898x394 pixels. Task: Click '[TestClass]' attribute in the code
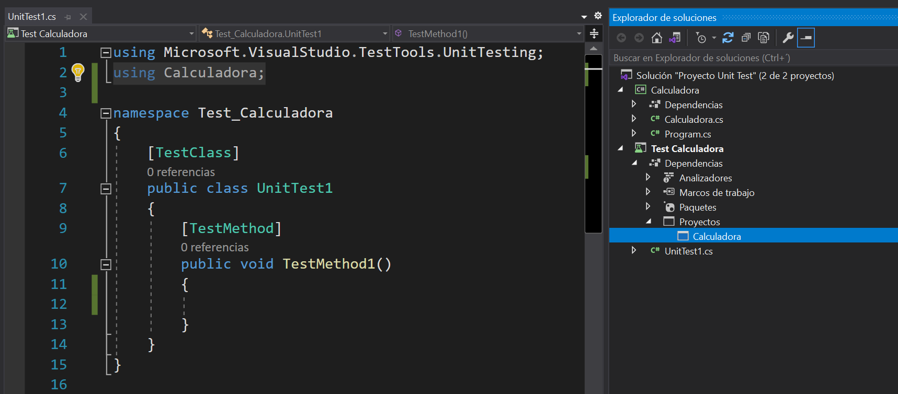click(x=194, y=153)
